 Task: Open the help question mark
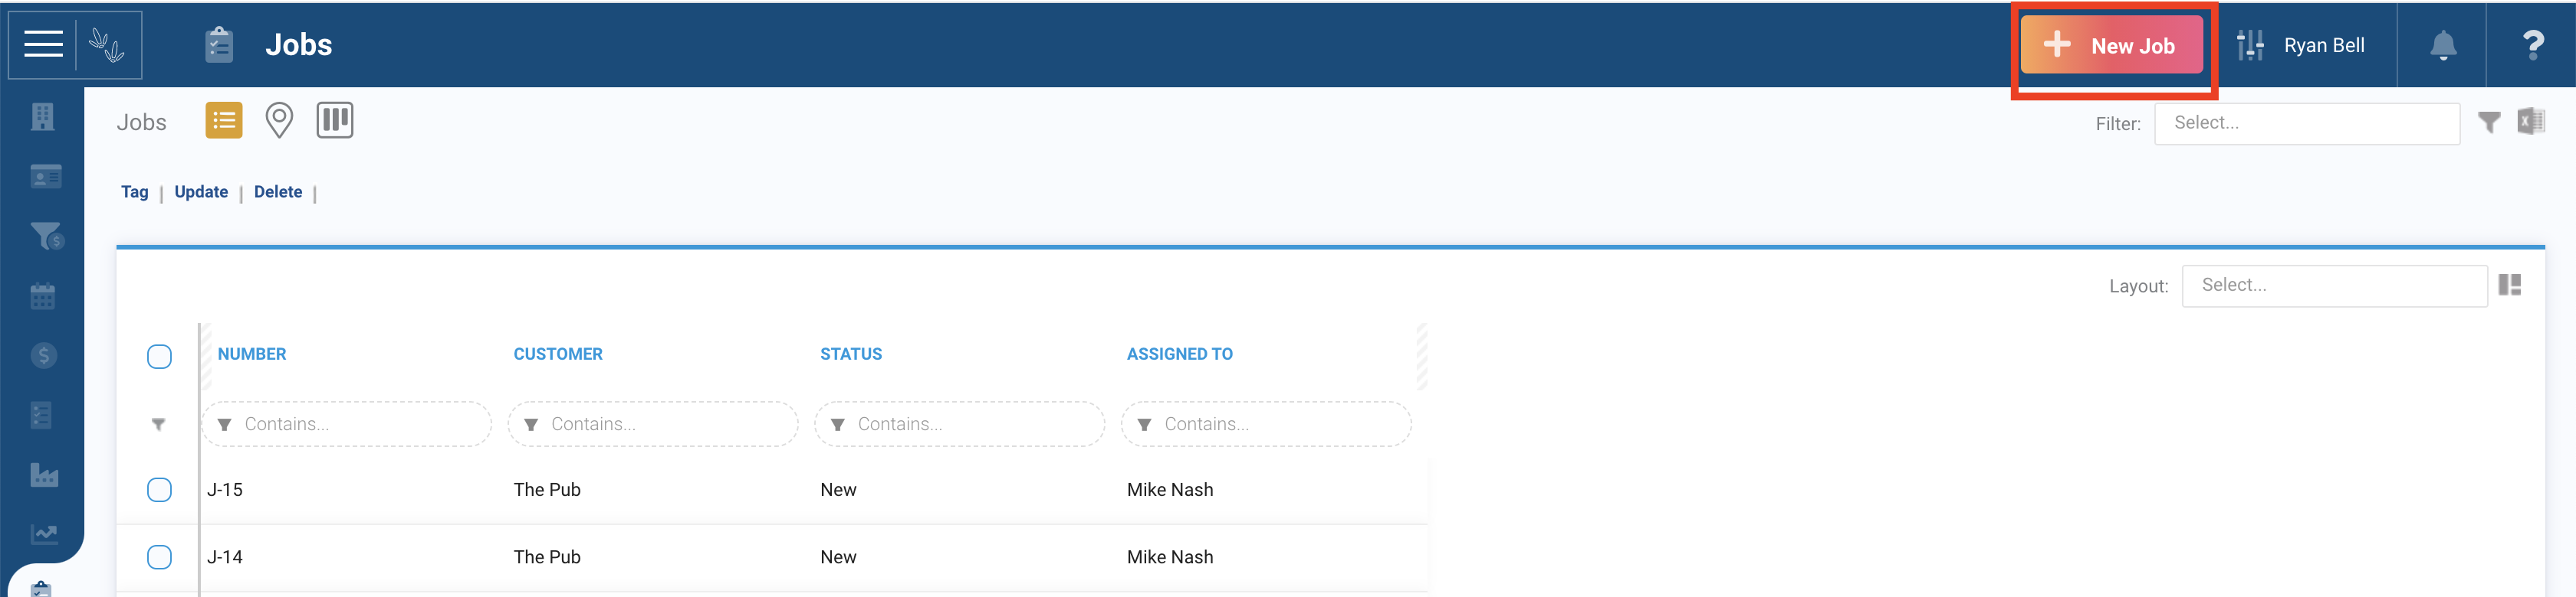tap(2533, 45)
